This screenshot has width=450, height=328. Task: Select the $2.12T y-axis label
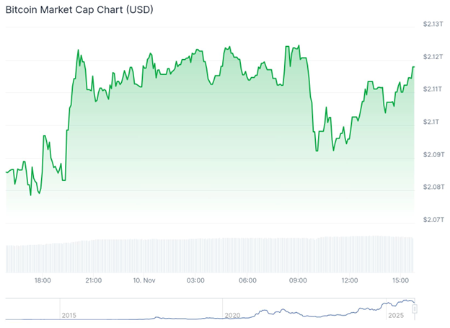point(434,57)
